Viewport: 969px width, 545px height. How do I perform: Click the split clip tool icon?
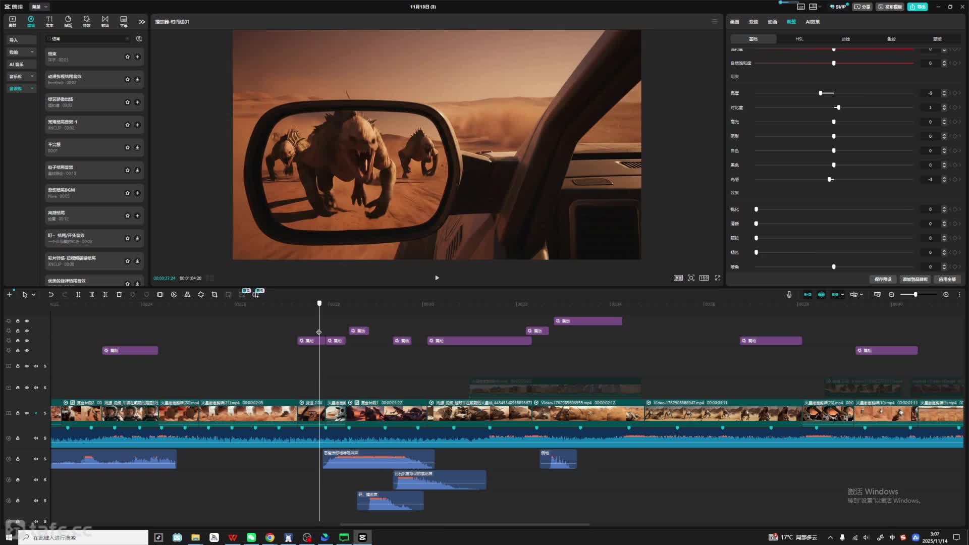click(78, 295)
